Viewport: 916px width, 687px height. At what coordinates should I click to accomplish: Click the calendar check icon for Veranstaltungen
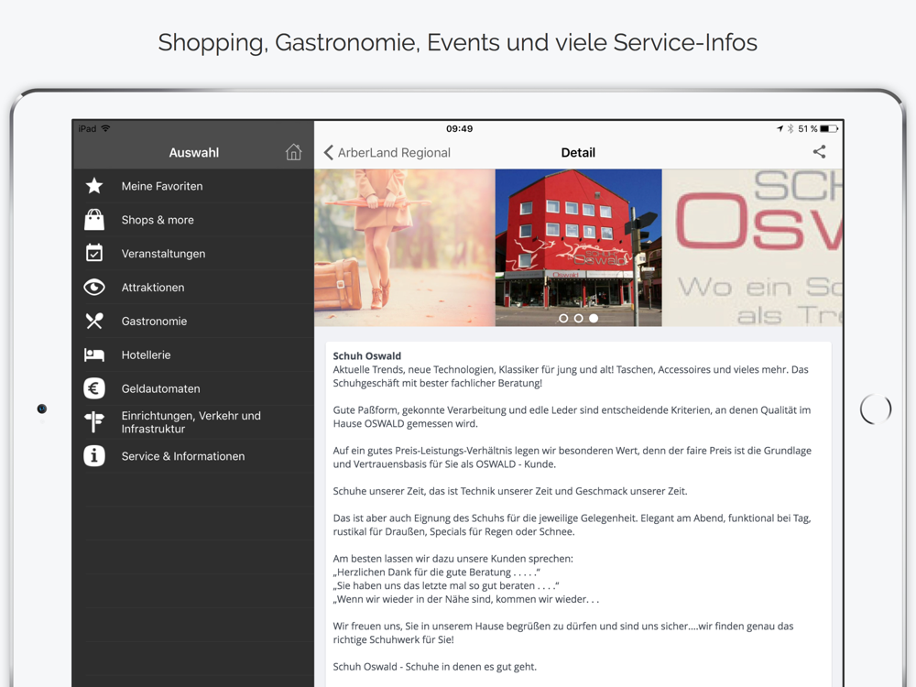[94, 253]
